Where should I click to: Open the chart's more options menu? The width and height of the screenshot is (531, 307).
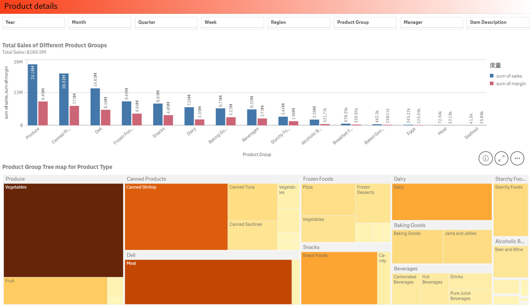pyautogui.click(x=517, y=158)
